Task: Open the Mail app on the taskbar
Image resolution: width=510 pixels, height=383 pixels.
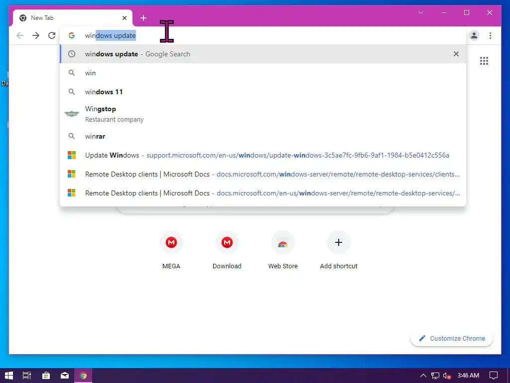Action: coord(65,376)
